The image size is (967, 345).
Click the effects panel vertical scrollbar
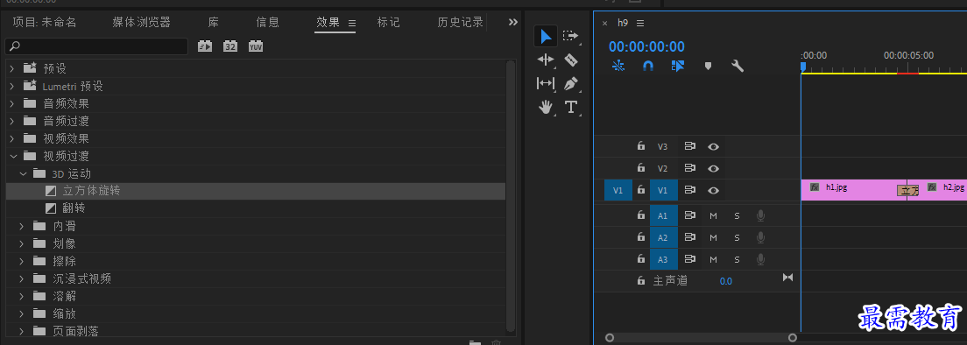(x=511, y=196)
